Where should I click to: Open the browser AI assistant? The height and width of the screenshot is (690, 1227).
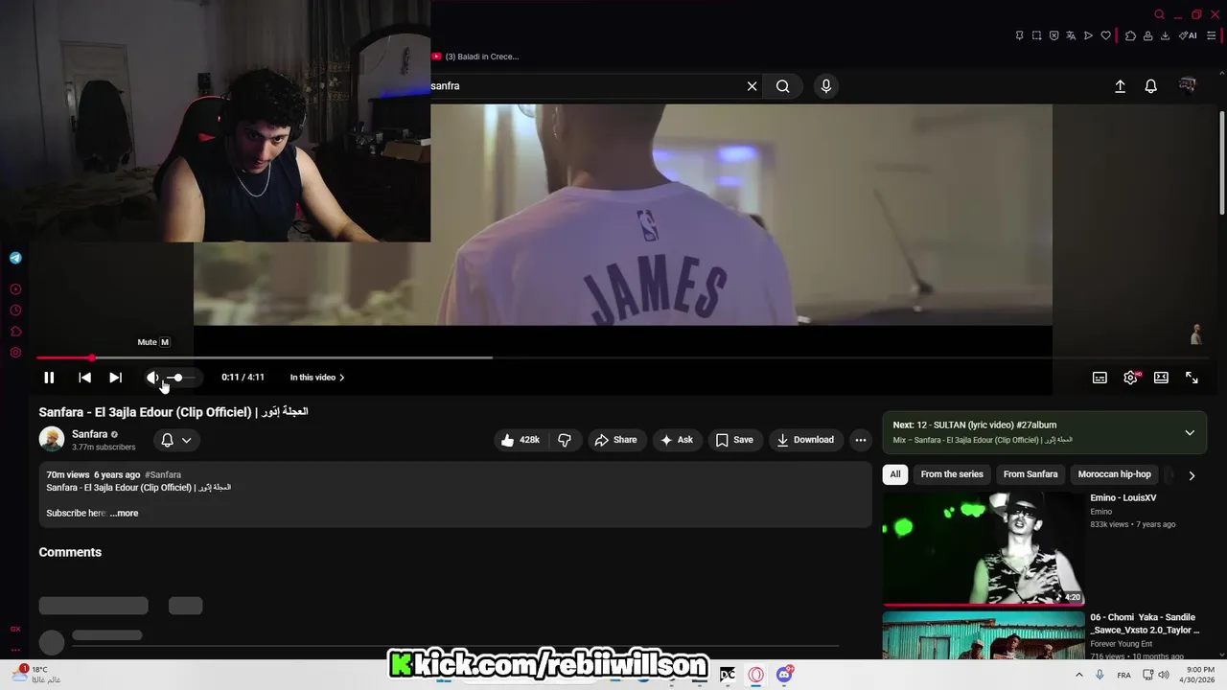(x=1188, y=35)
